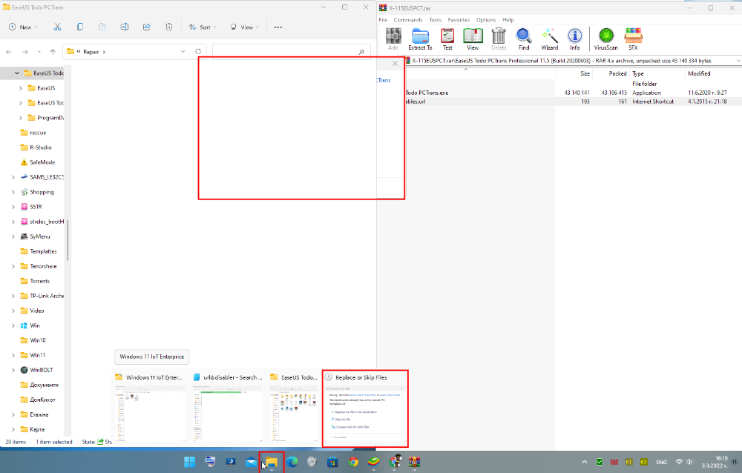Open WinRAR Options menu
Viewport: 742px width, 473px height.
pyautogui.click(x=486, y=20)
